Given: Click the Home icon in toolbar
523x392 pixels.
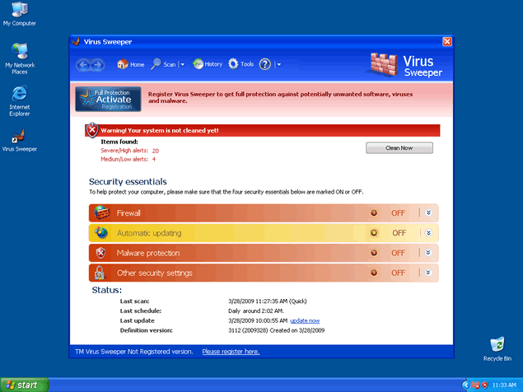Looking at the screenshot, I should pos(123,64).
